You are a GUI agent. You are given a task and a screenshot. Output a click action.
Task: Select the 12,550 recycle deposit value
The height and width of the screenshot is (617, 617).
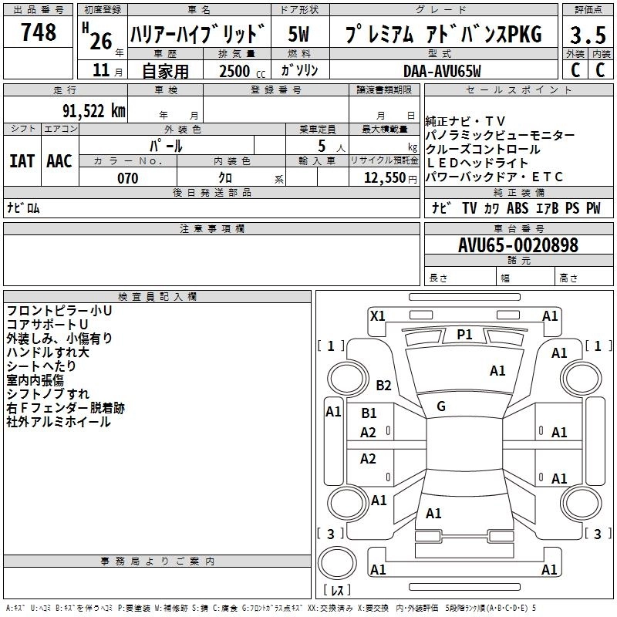[x=383, y=178]
